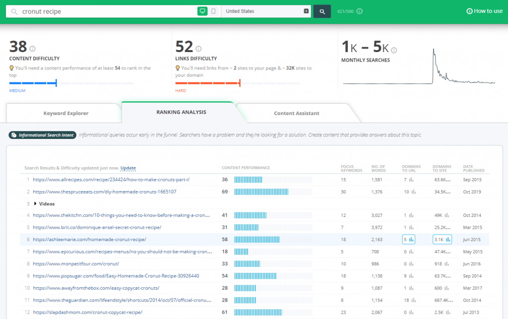508x319 pixels.
Task: Open the Content Assistant tab
Action: tap(297, 113)
